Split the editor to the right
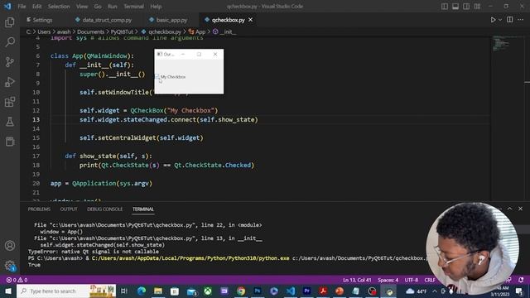This screenshot has height=298, width=530. coord(510,20)
